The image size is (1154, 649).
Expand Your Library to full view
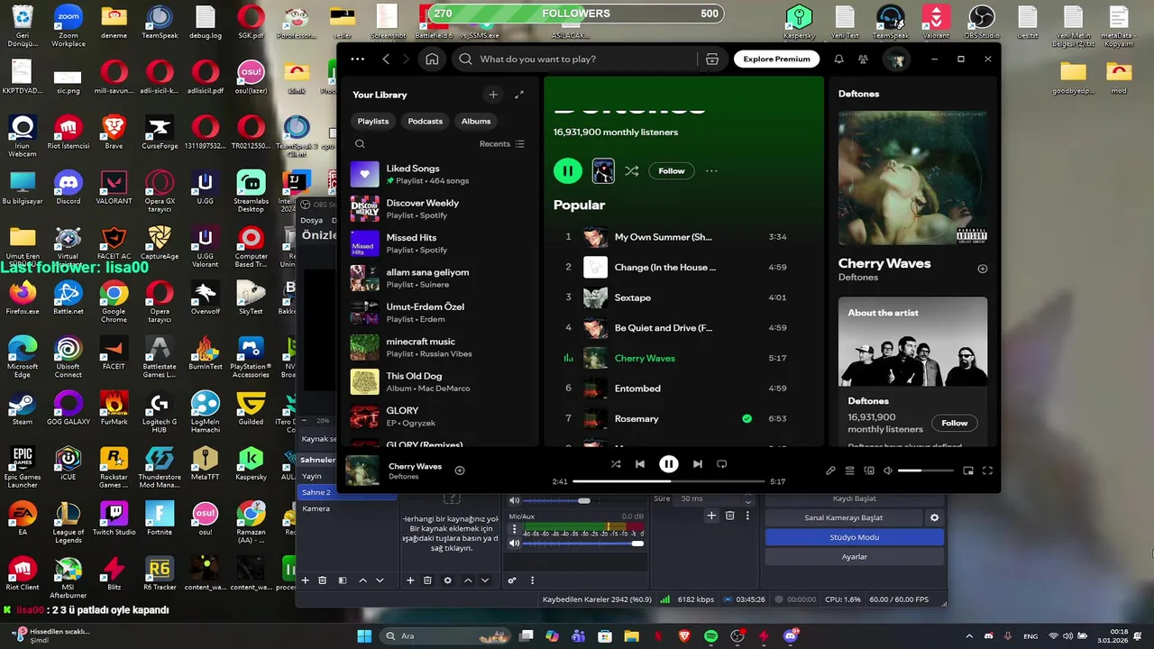(519, 95)
